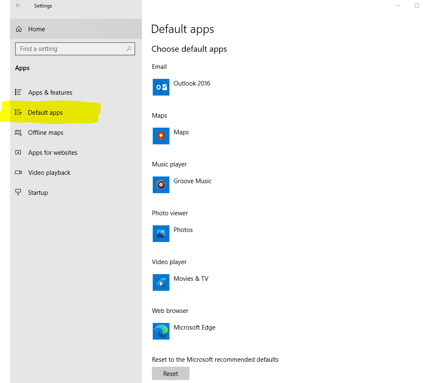
Task: Click the Groove Music icon
Action: coord(161,185)
